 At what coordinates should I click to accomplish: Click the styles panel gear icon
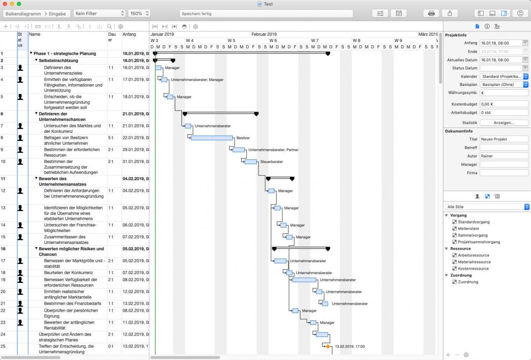click(466, 355)
